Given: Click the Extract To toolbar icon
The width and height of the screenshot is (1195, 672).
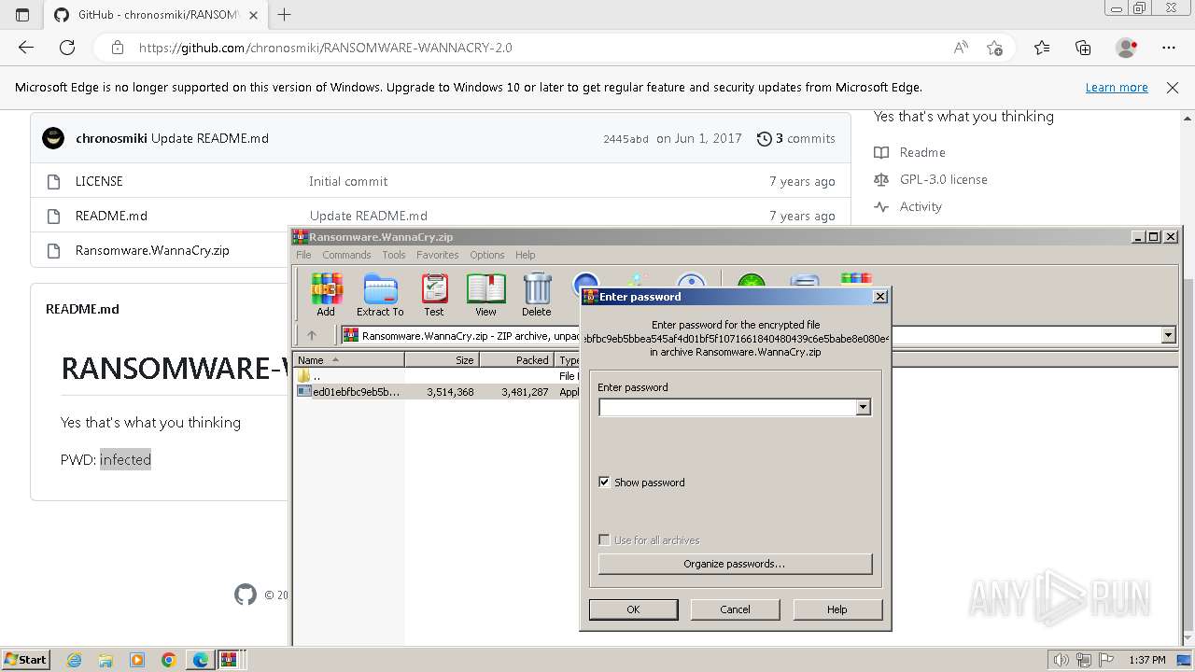Looking at the screenshot, I should 380,295.
